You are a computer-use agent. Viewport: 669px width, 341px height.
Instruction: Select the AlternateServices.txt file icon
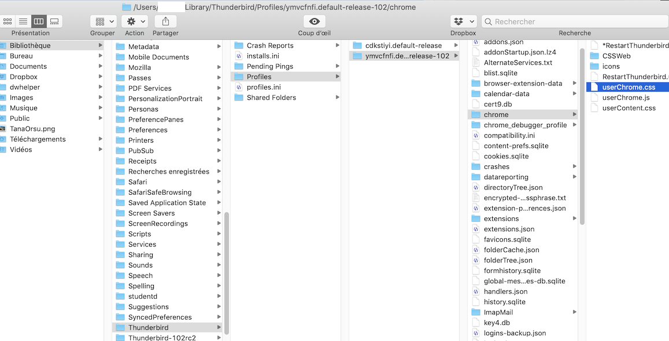click(x=476, y=62)
